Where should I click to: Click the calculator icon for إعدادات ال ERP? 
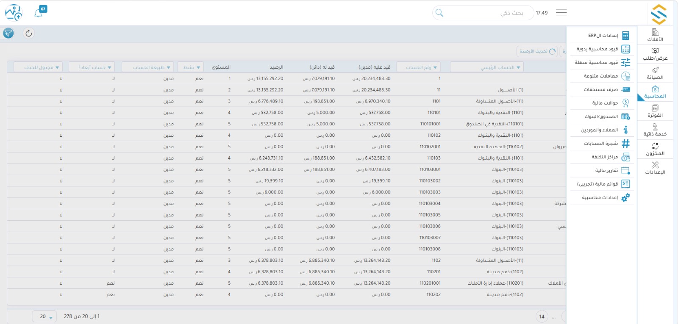pyautogui.click(x=625, y=36)
